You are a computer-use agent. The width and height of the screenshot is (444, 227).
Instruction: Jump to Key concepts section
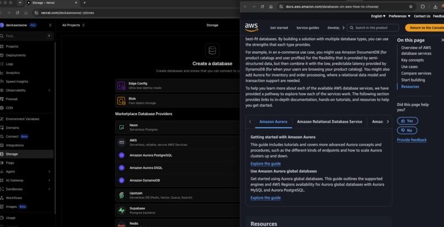pos(412,60)
